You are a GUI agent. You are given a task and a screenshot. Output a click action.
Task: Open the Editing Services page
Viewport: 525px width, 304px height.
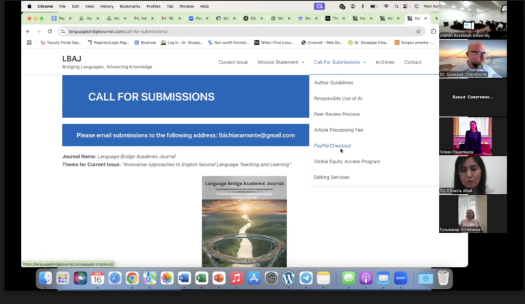pos(332,177)
